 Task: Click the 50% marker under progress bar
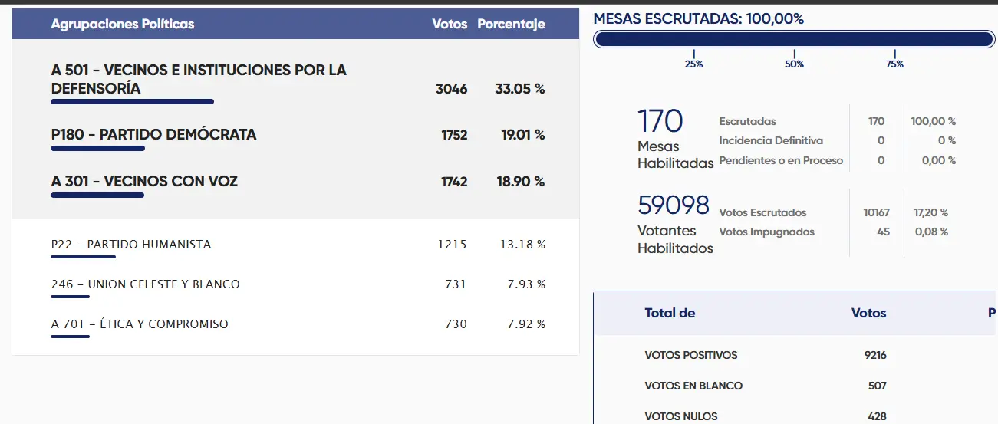tap(794, 64)
